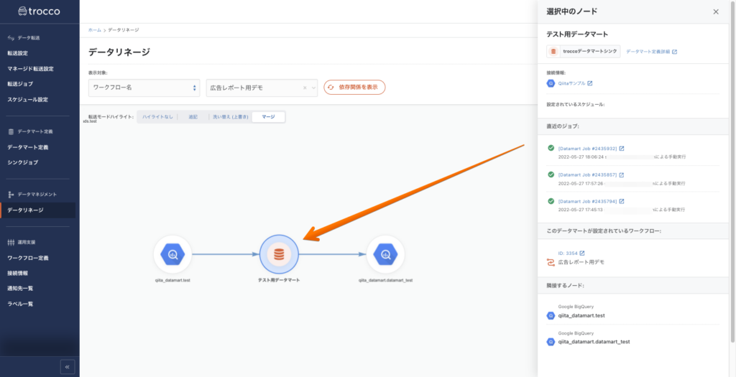Screen dimensions: 736x377
Task: Open ワークフロー定義 in the sidebar
Action: [28, 258]
